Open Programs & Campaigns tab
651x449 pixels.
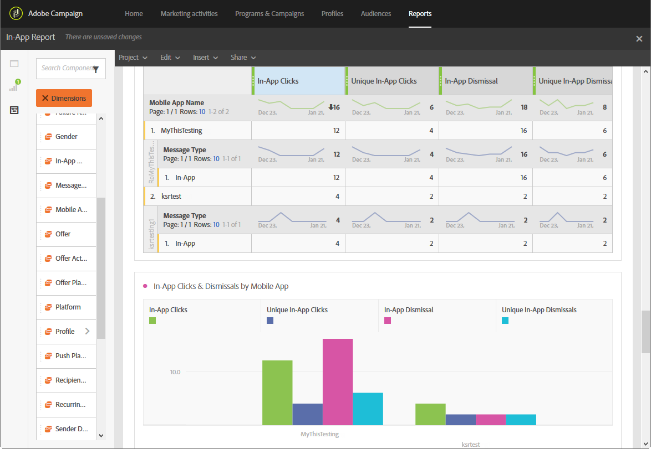pyautogui.click(x=269, y=14)
